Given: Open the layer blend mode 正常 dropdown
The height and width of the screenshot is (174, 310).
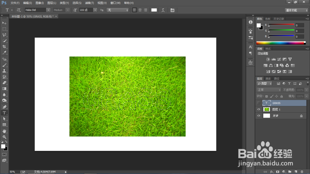Looking at the screenshot, I should (x=269, y=90).
